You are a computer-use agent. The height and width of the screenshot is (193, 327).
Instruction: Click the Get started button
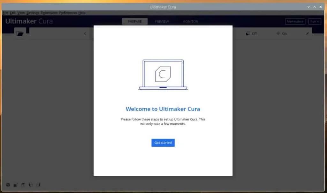tap(163, 143)
